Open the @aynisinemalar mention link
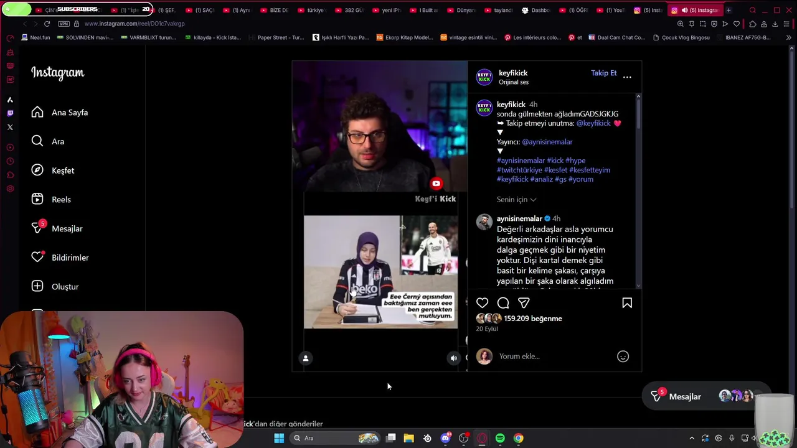Viewport: 797px width, 448px height. 547,142
